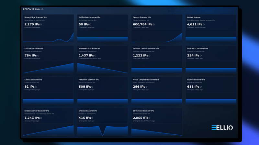
Task: Click info icon next to 1,243 IPs
Action: (x=41, y=118)
